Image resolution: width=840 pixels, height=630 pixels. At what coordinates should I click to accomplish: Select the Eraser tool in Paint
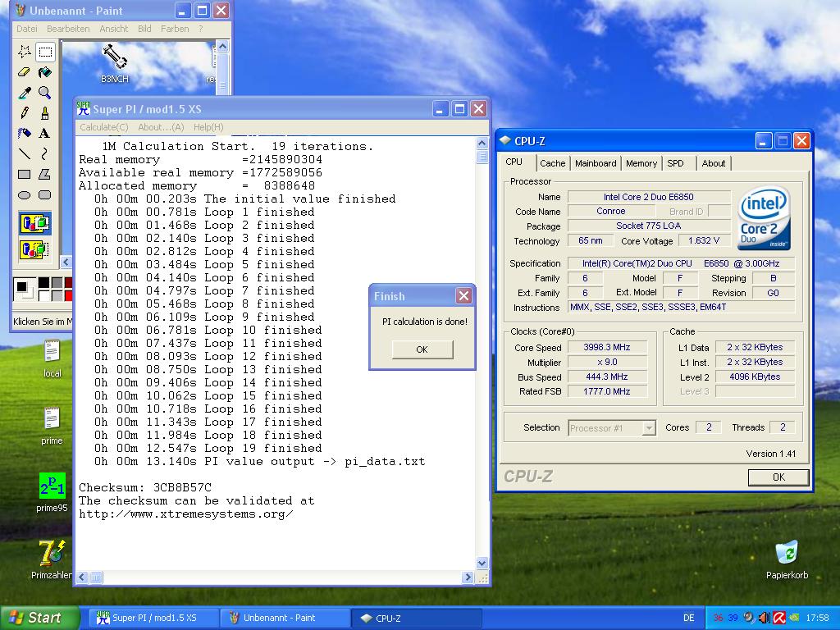(25, 72)
